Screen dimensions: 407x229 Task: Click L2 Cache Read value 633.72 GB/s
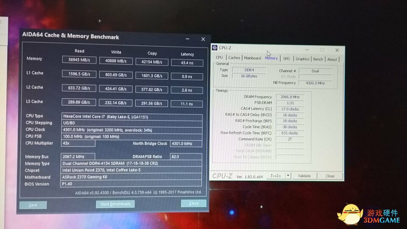(79, 88)
